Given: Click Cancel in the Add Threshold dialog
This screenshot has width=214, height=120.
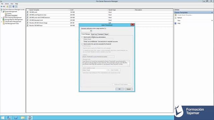Looking at the screenshot, I should [129, 89].
